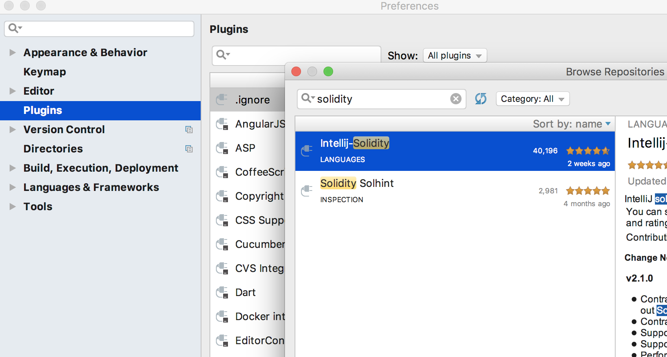Expand Languages & Frameworks section

[12, 187]
